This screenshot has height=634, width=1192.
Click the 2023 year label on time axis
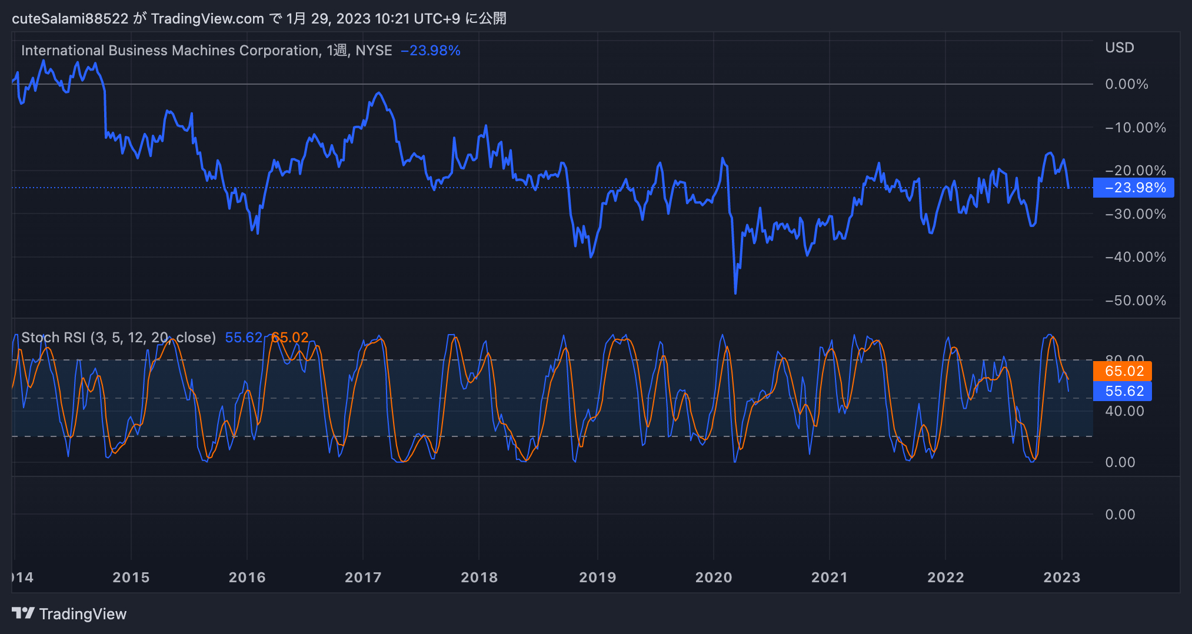[1061, 578]
